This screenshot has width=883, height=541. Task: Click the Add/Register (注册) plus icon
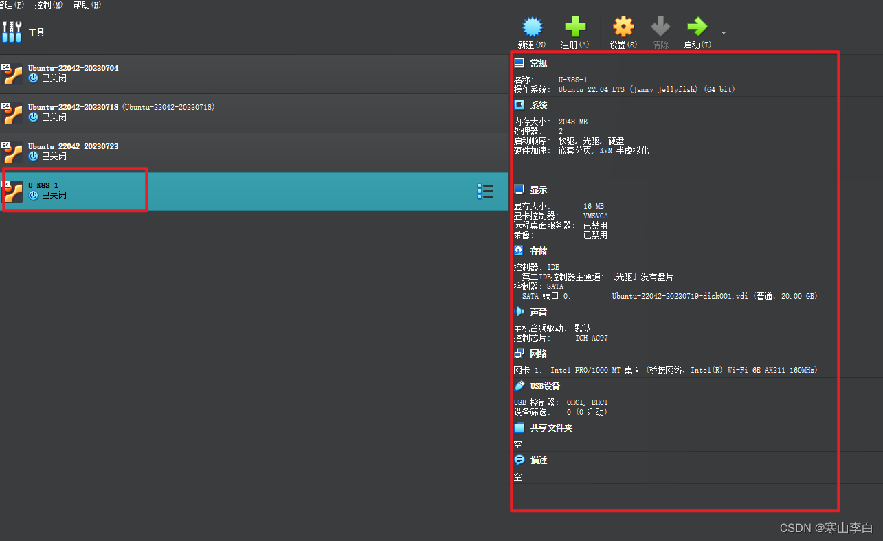coord(575,27)
